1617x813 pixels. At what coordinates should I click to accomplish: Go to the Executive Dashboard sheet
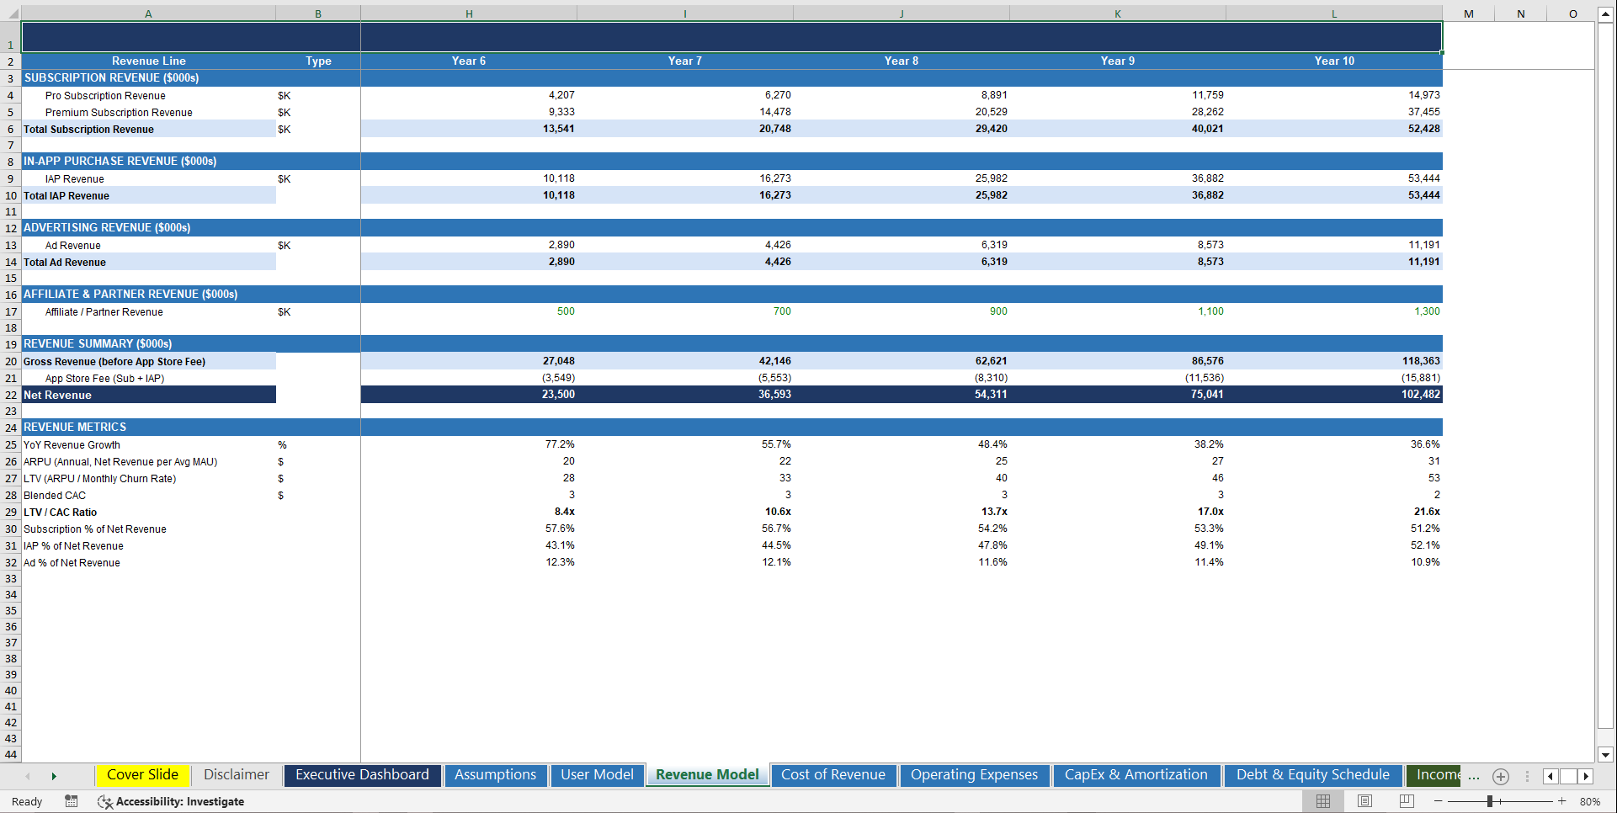pyautogui.click(x=362, y=775)
